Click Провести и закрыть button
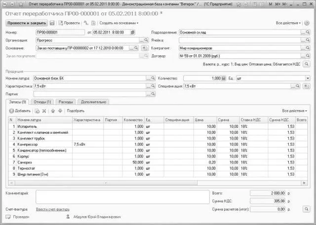 coord(27,23)
